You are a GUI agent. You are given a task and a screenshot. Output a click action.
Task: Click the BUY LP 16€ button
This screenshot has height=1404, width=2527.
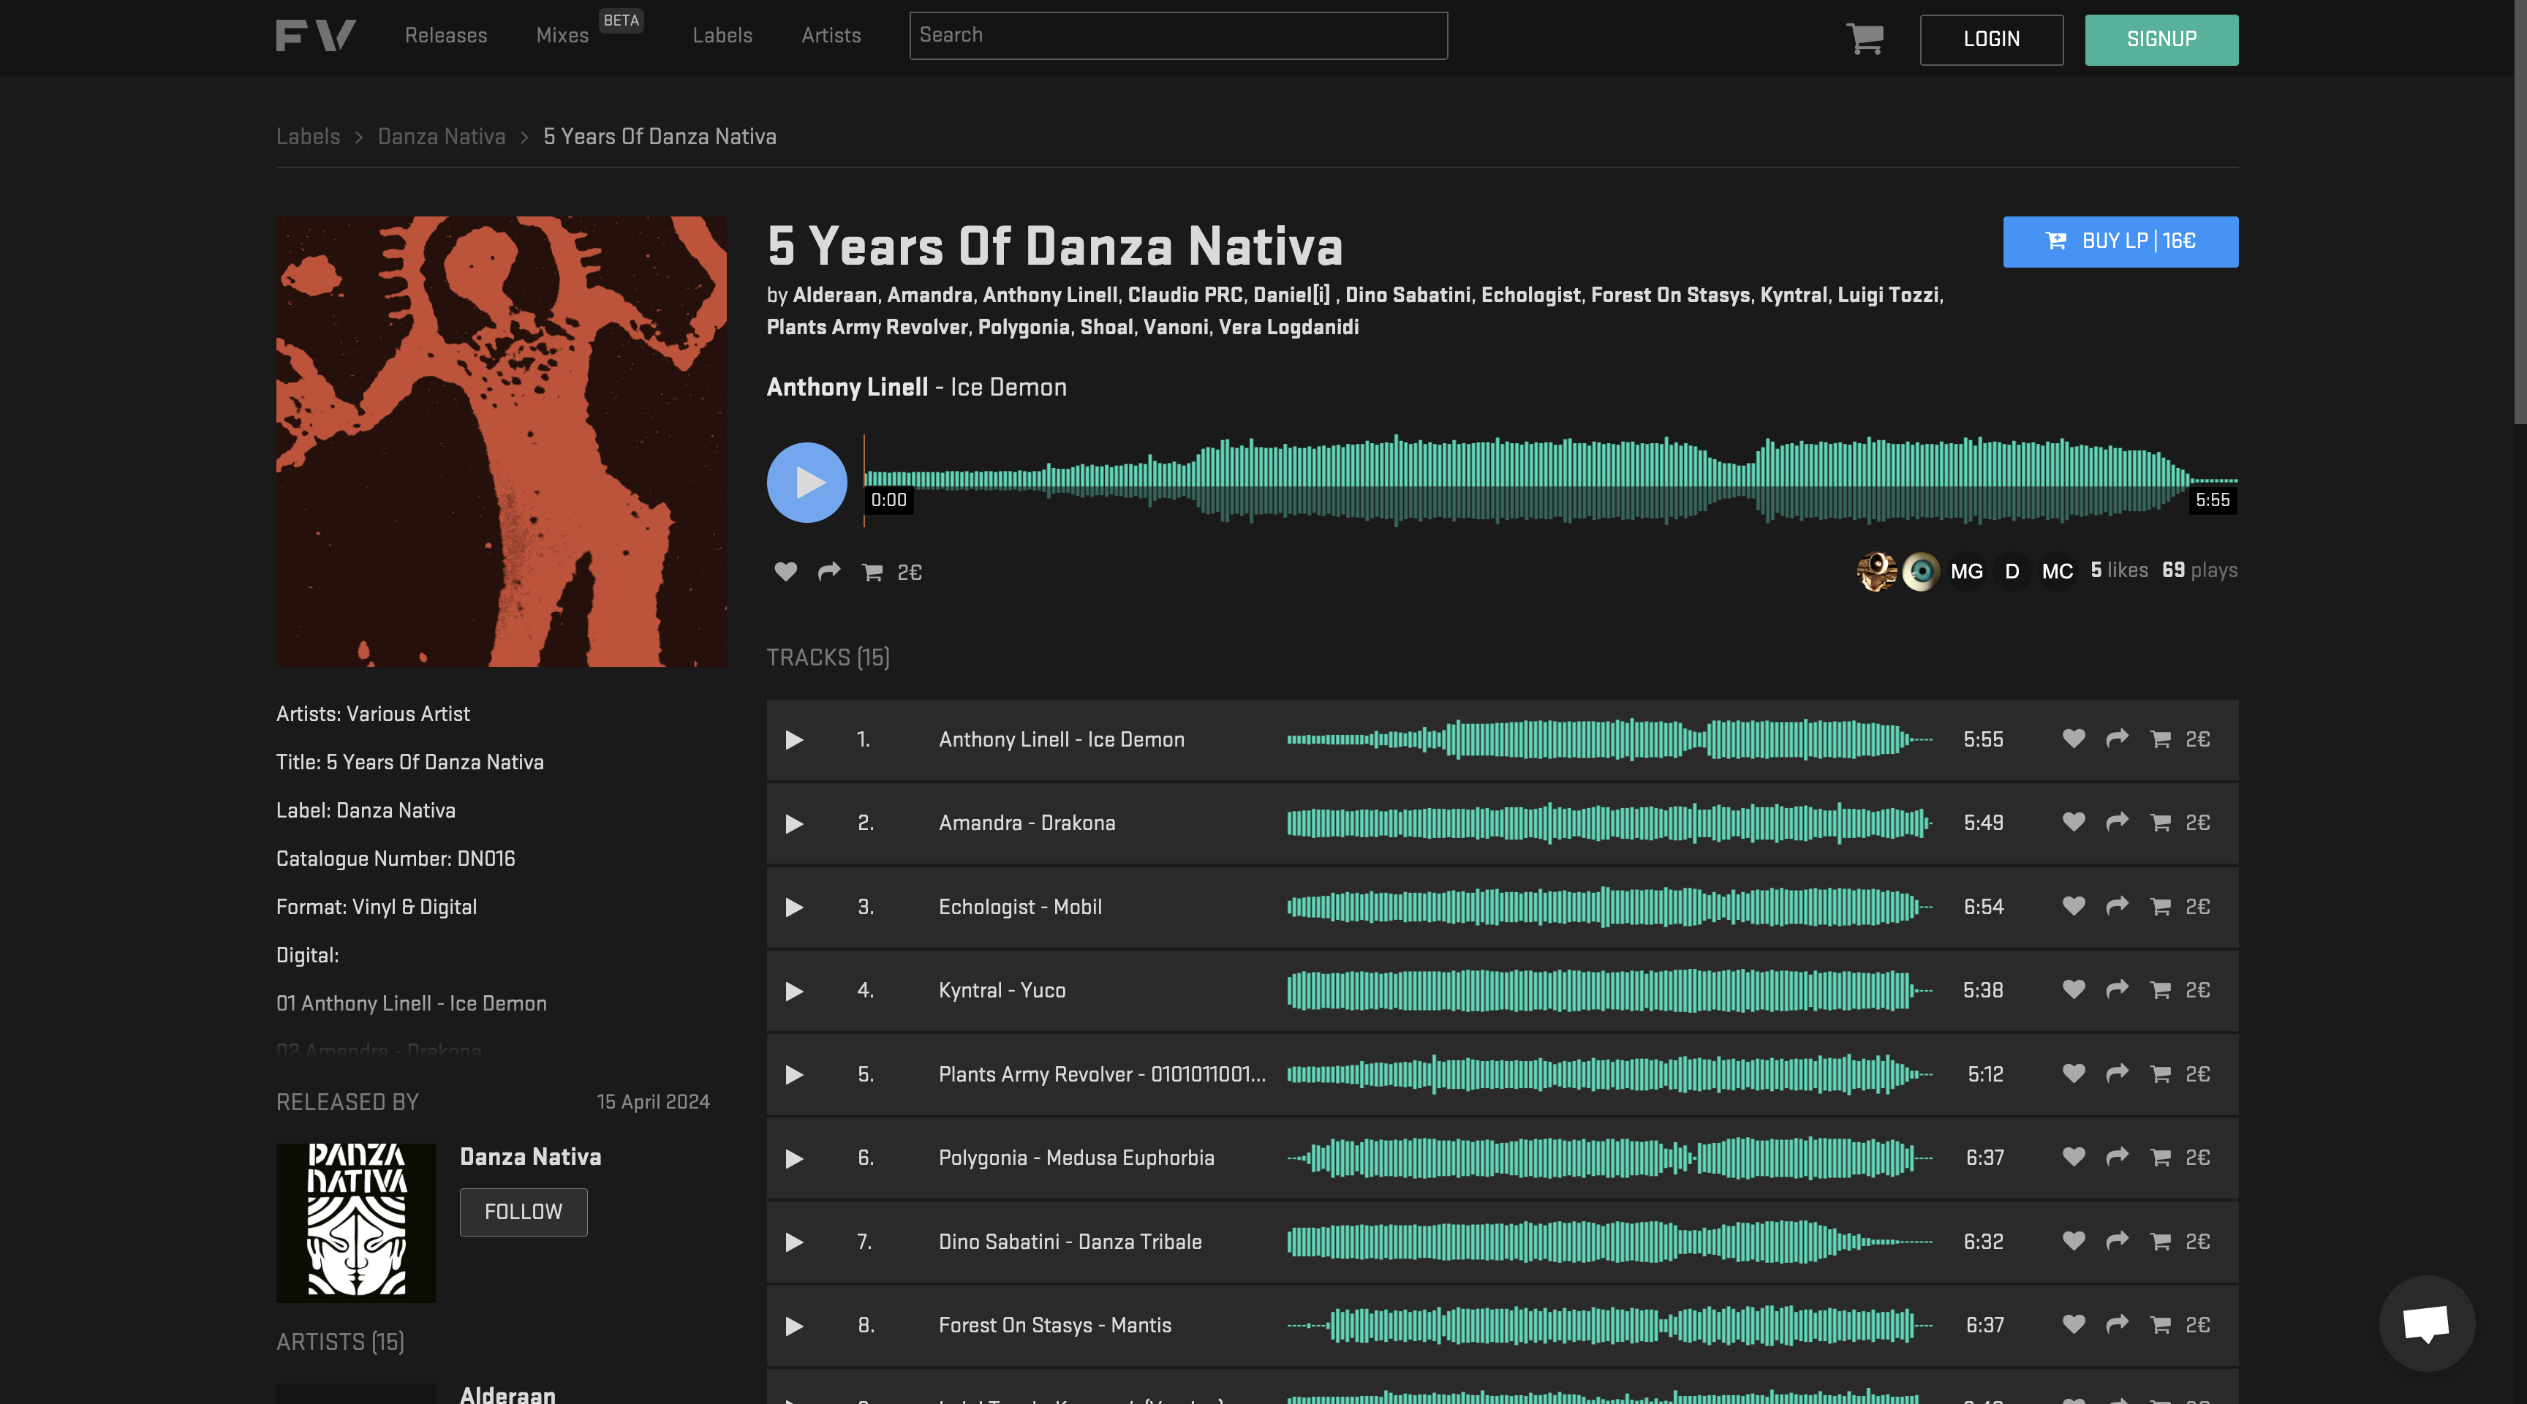[x=2120, y=241]
